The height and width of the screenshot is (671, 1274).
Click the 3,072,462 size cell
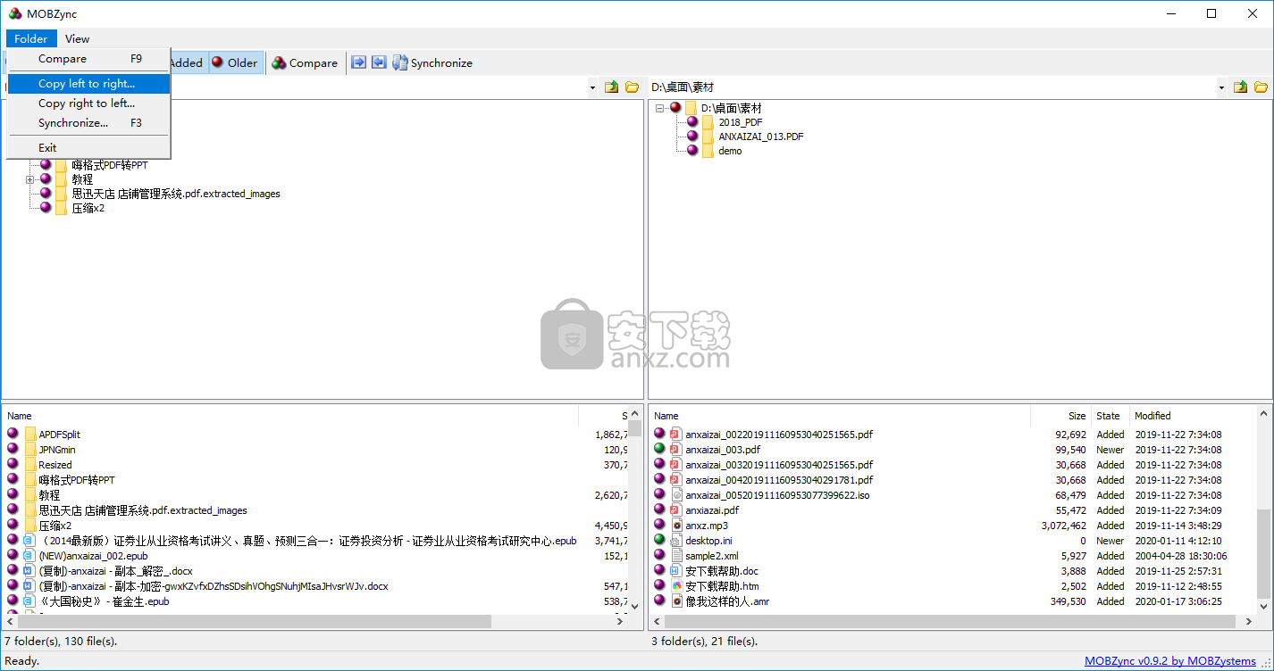pos(1063,526)
